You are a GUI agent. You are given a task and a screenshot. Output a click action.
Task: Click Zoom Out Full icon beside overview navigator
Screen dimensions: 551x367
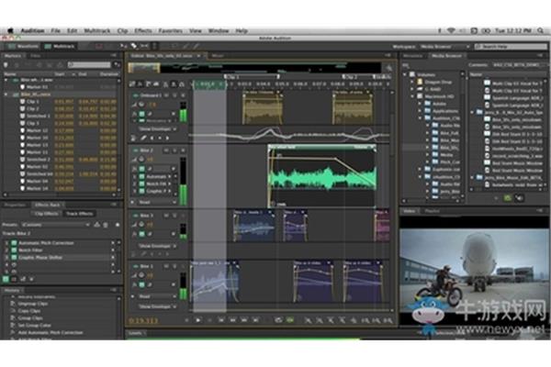(x=388, y=68)
